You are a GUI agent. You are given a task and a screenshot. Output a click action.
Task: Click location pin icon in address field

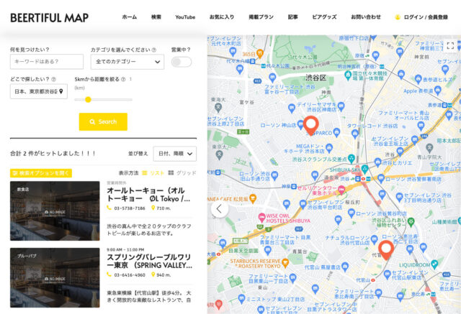61,91
